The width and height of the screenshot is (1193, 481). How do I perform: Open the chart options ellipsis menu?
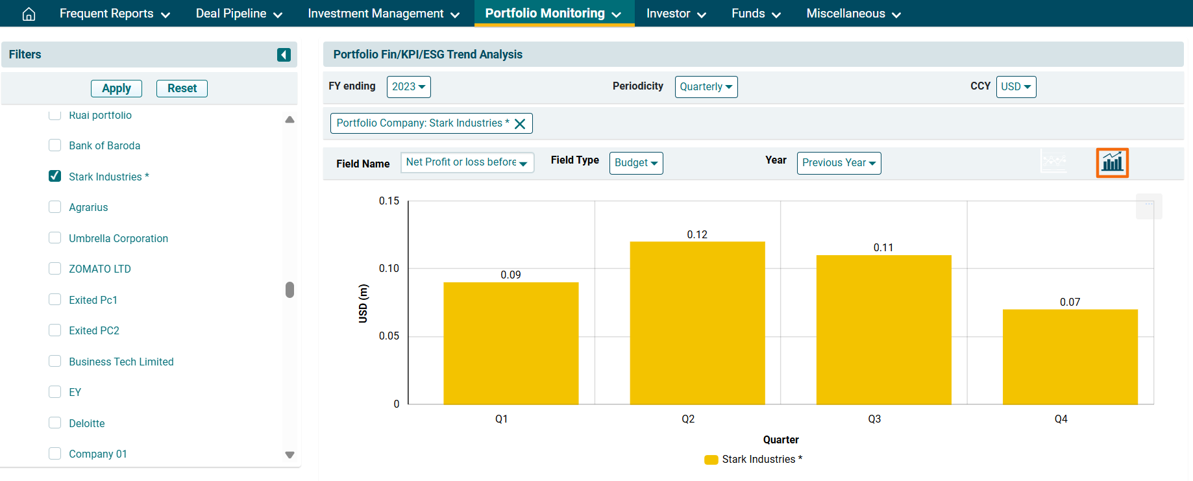coord(1148,206)
